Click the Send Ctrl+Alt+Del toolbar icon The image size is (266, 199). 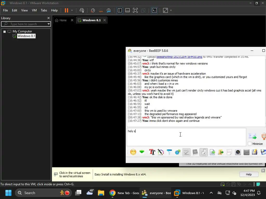click(x=82, y=10)
